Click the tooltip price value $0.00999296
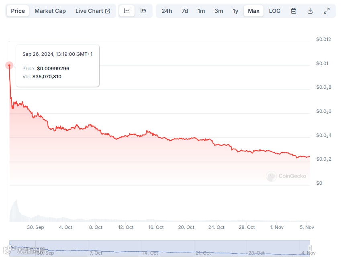 (x=53, y=68)
